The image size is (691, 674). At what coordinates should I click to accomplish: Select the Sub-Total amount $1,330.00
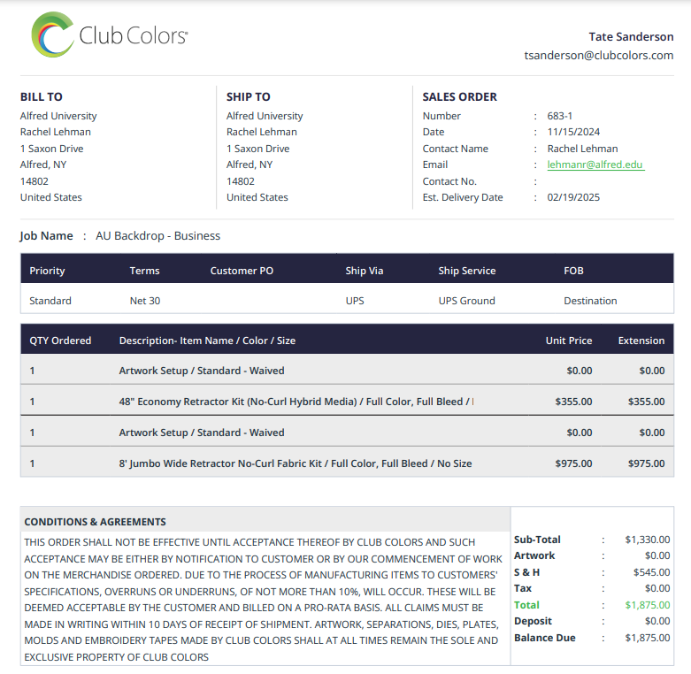point(647,540)
